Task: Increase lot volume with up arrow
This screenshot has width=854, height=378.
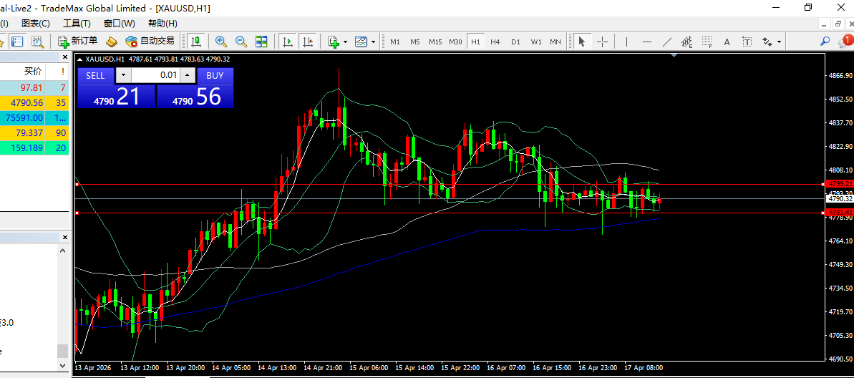Action: 188,76
